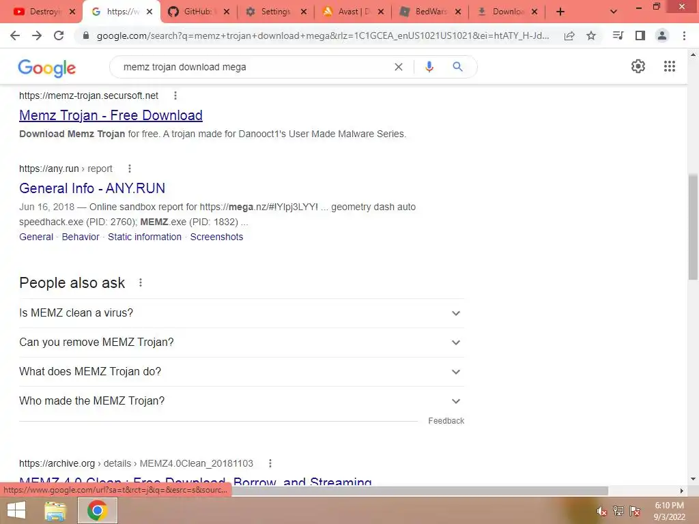Reload the current page
Image resolution: width=699 pixels, height=524 pixels.
tap(59, 35)
